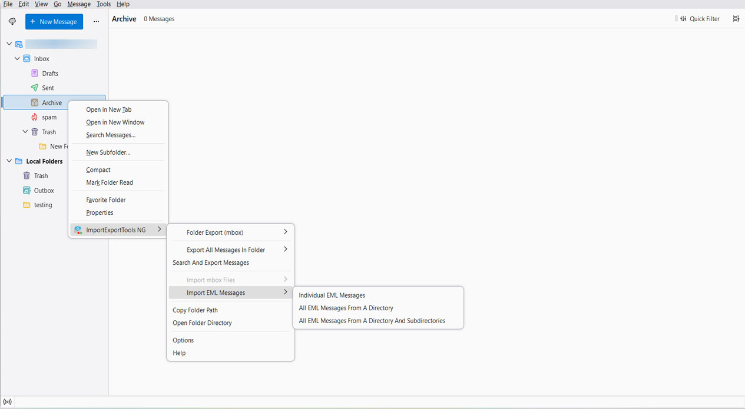Viewport: 745px width, 409px height.
Task: Click the message list display options icon
Action: click(736, 18)
